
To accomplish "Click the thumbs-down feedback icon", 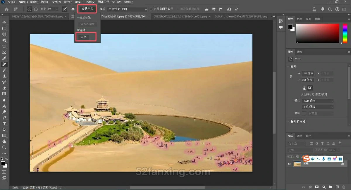I will click(214, 9).
